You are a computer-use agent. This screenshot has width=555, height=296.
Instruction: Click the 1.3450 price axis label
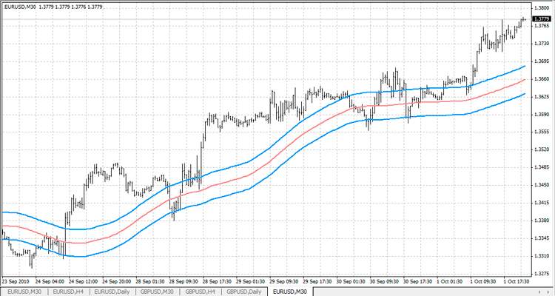(x=541, y=185)
